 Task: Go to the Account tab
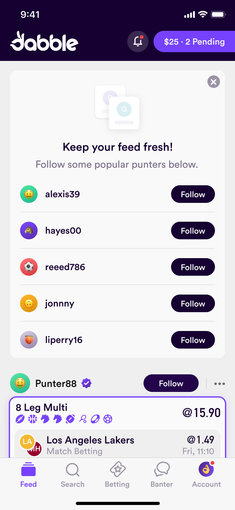(206, 475)
